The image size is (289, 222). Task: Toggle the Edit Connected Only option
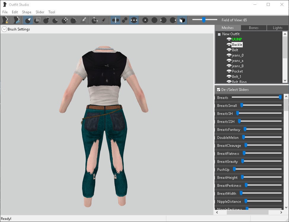(125, 20)
